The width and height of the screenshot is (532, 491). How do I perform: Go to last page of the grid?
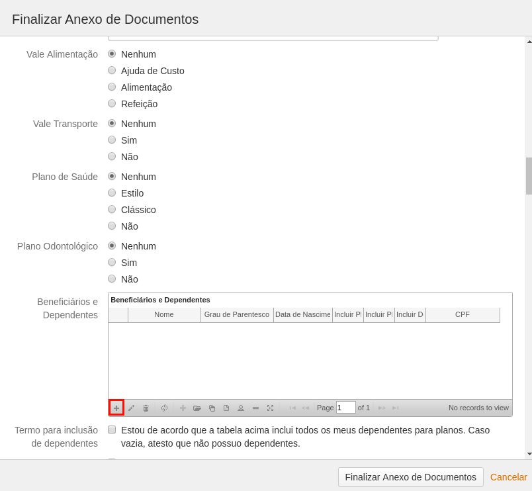(x=395, y=408)
